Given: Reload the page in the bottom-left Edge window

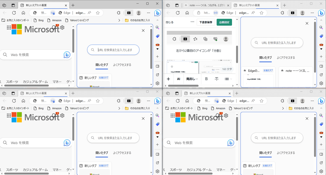Looking at the screenshot, I should coord(14,101).
